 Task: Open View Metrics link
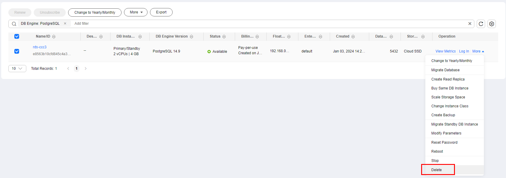(x=446, y=51)
